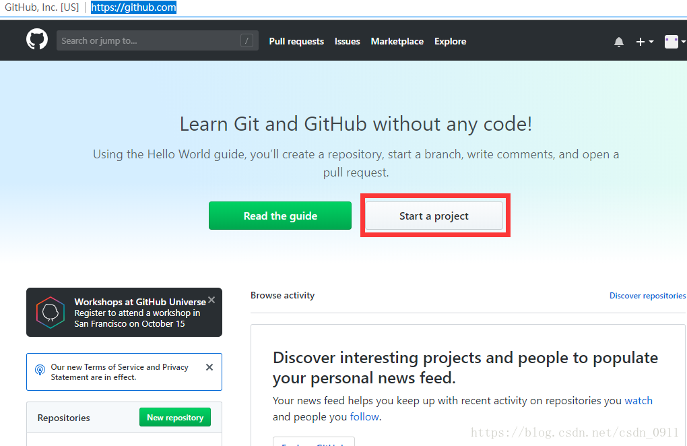Click the Start a project button
This screenshot has width=687, height=446.
pos(434,216)
